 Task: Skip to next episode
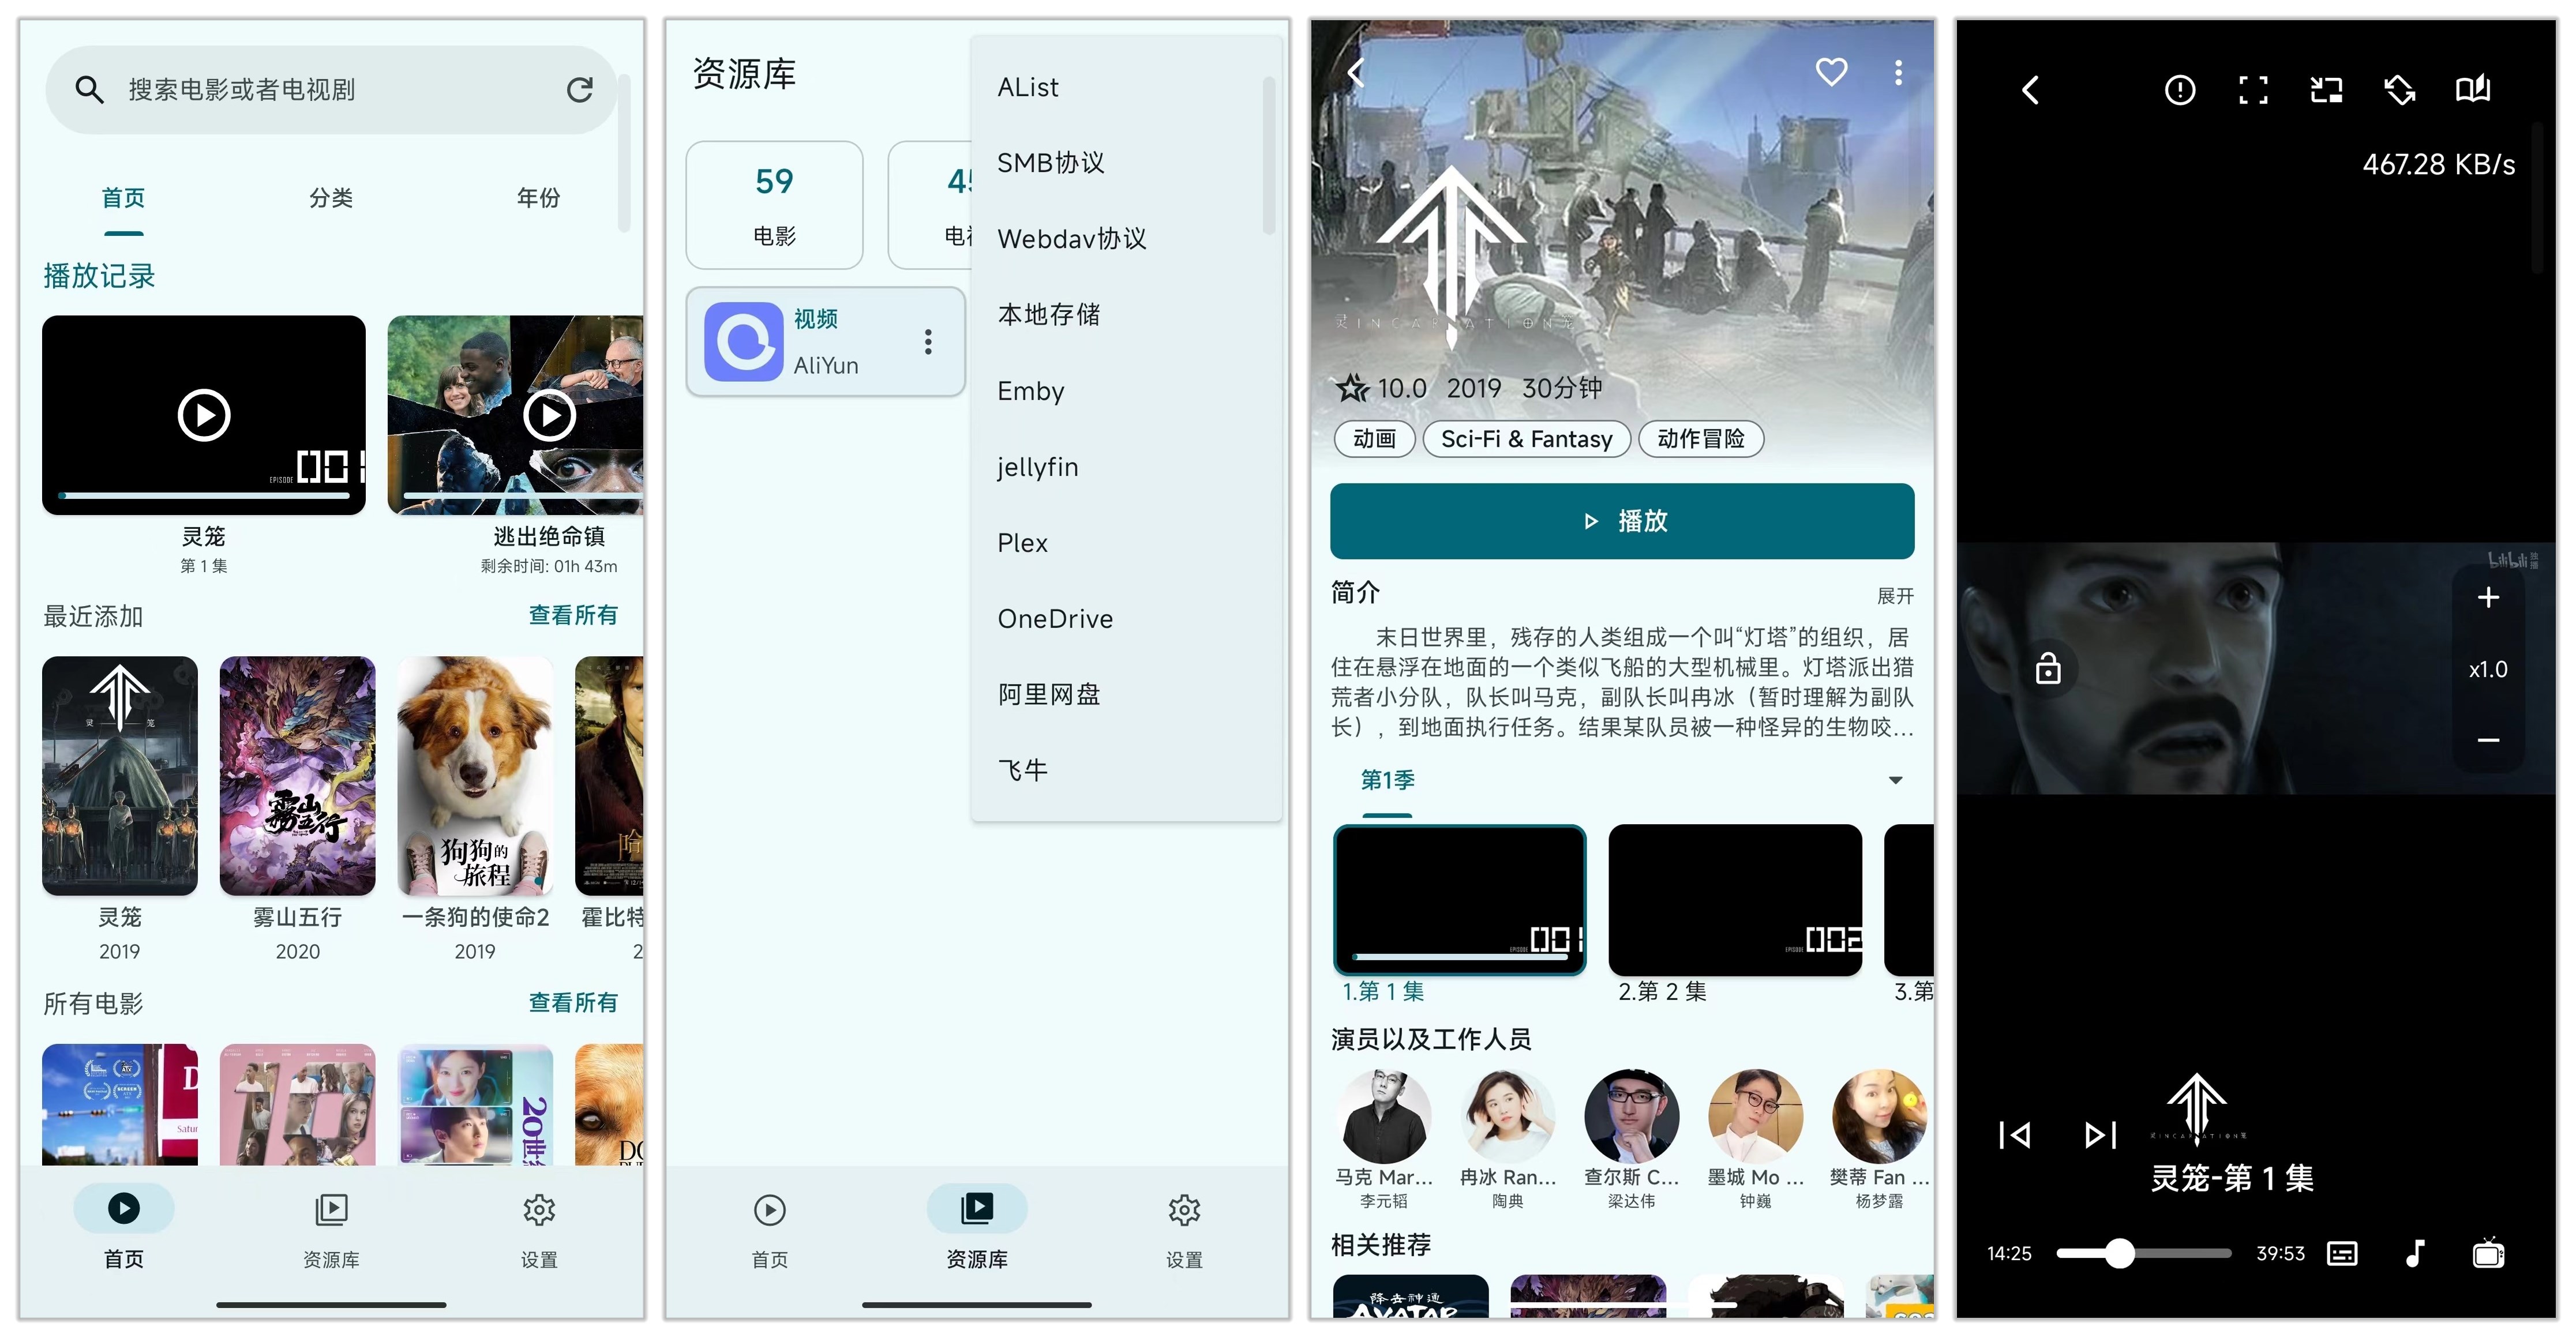[x=2101, y=1135]
